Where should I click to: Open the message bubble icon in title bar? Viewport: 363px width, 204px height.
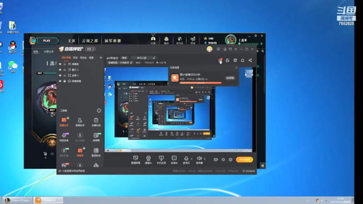click(x=218, y=49)
